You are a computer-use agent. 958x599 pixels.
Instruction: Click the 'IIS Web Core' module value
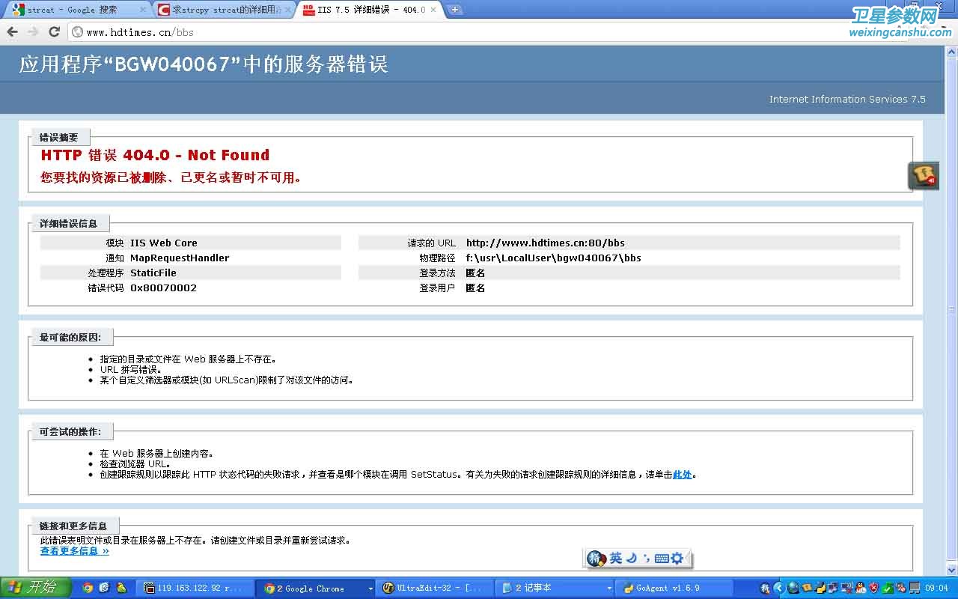[164, 243]
